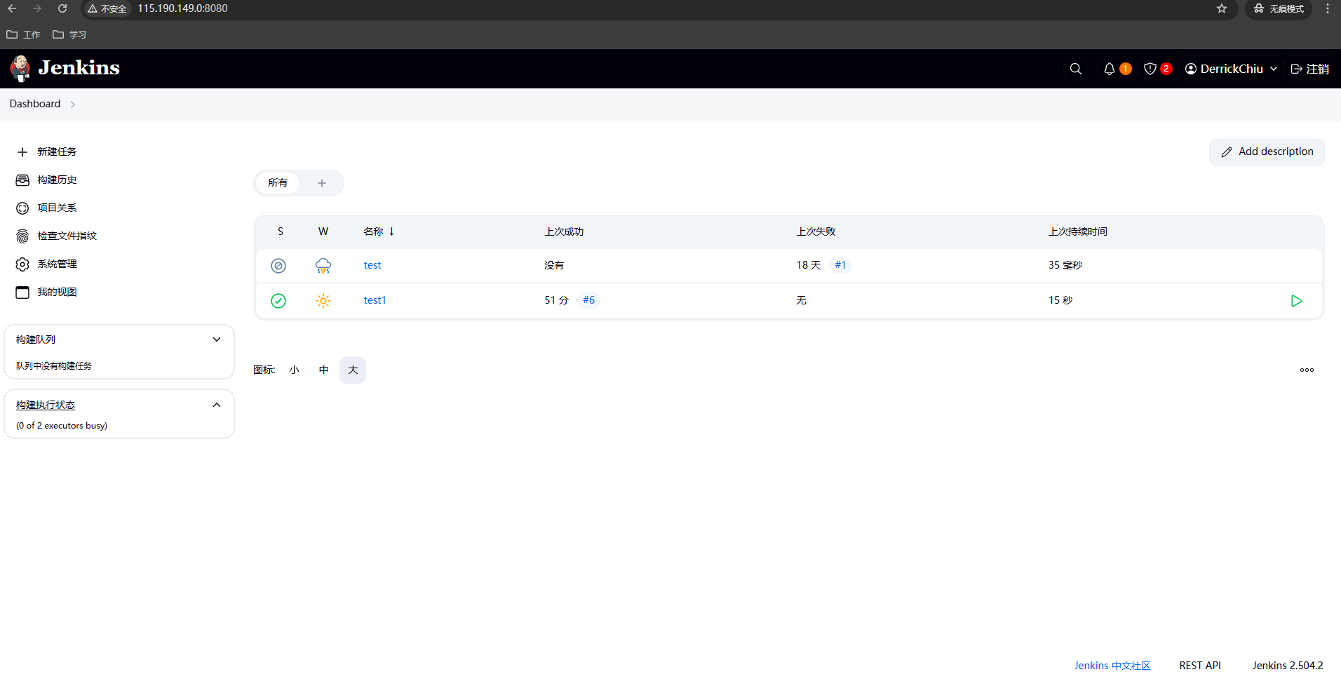Image resolution: width=1341 pixels, height=686 pixels.
Task: Open the 学习 bookmarks folder
Action: click(x=69, y=34)
